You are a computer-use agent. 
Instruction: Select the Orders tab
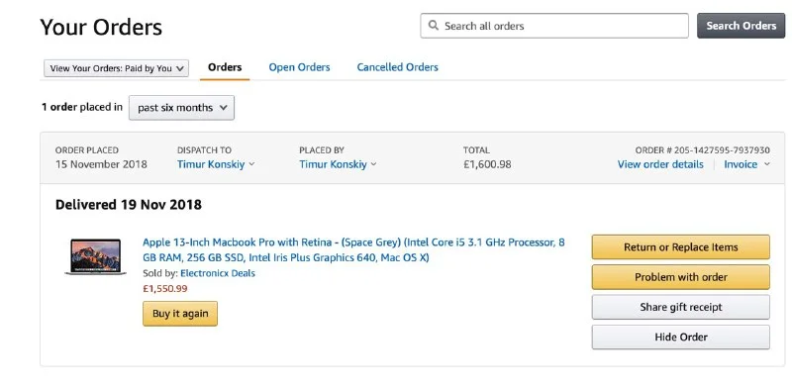[225, 67]
